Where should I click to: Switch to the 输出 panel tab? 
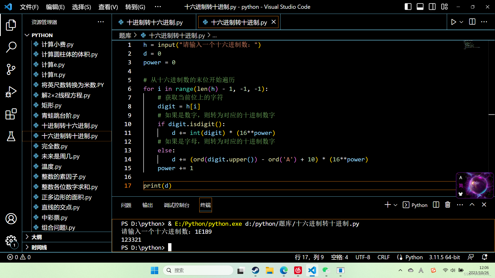tap(147, 205)
